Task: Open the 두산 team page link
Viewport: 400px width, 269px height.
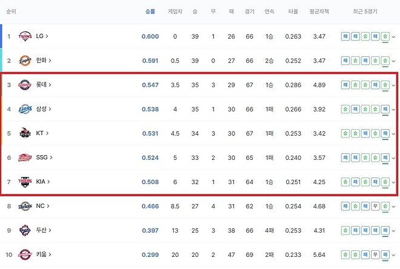Action: click(x=44, y=230)
